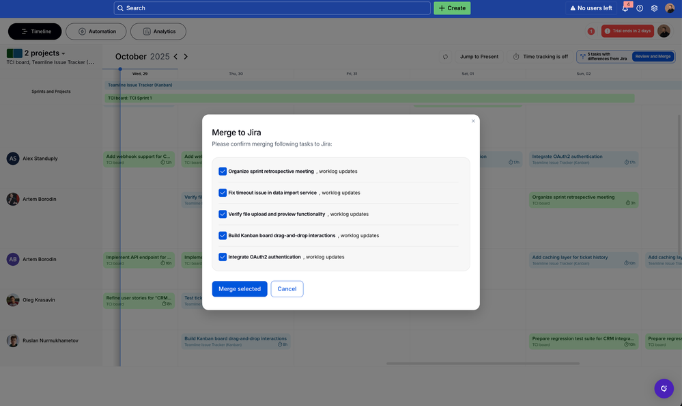Viewport: 682px width, 406px height.
Task: Open settings gear icon
Action: point(654,8)
